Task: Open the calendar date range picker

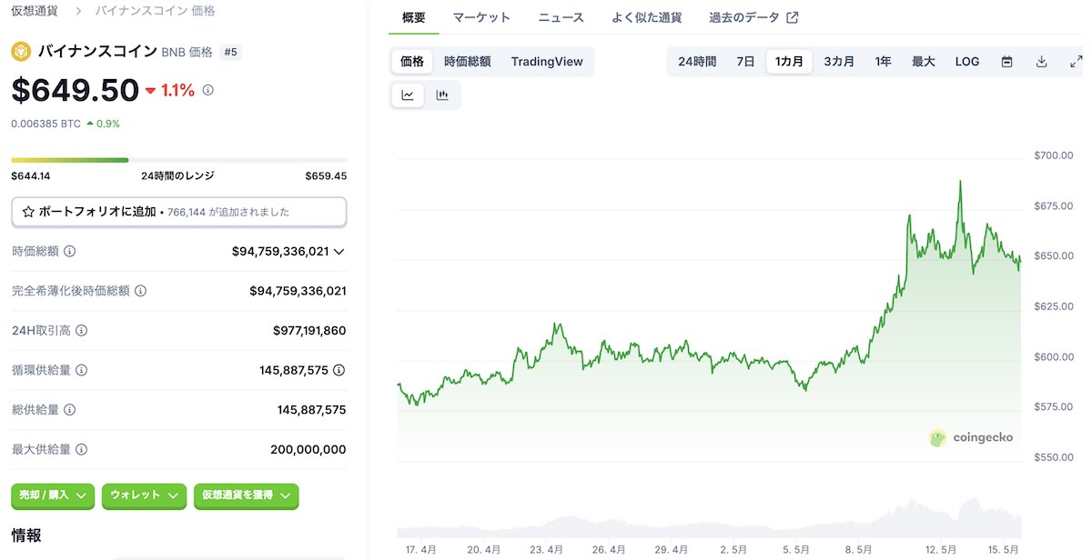Action: 1007,62
